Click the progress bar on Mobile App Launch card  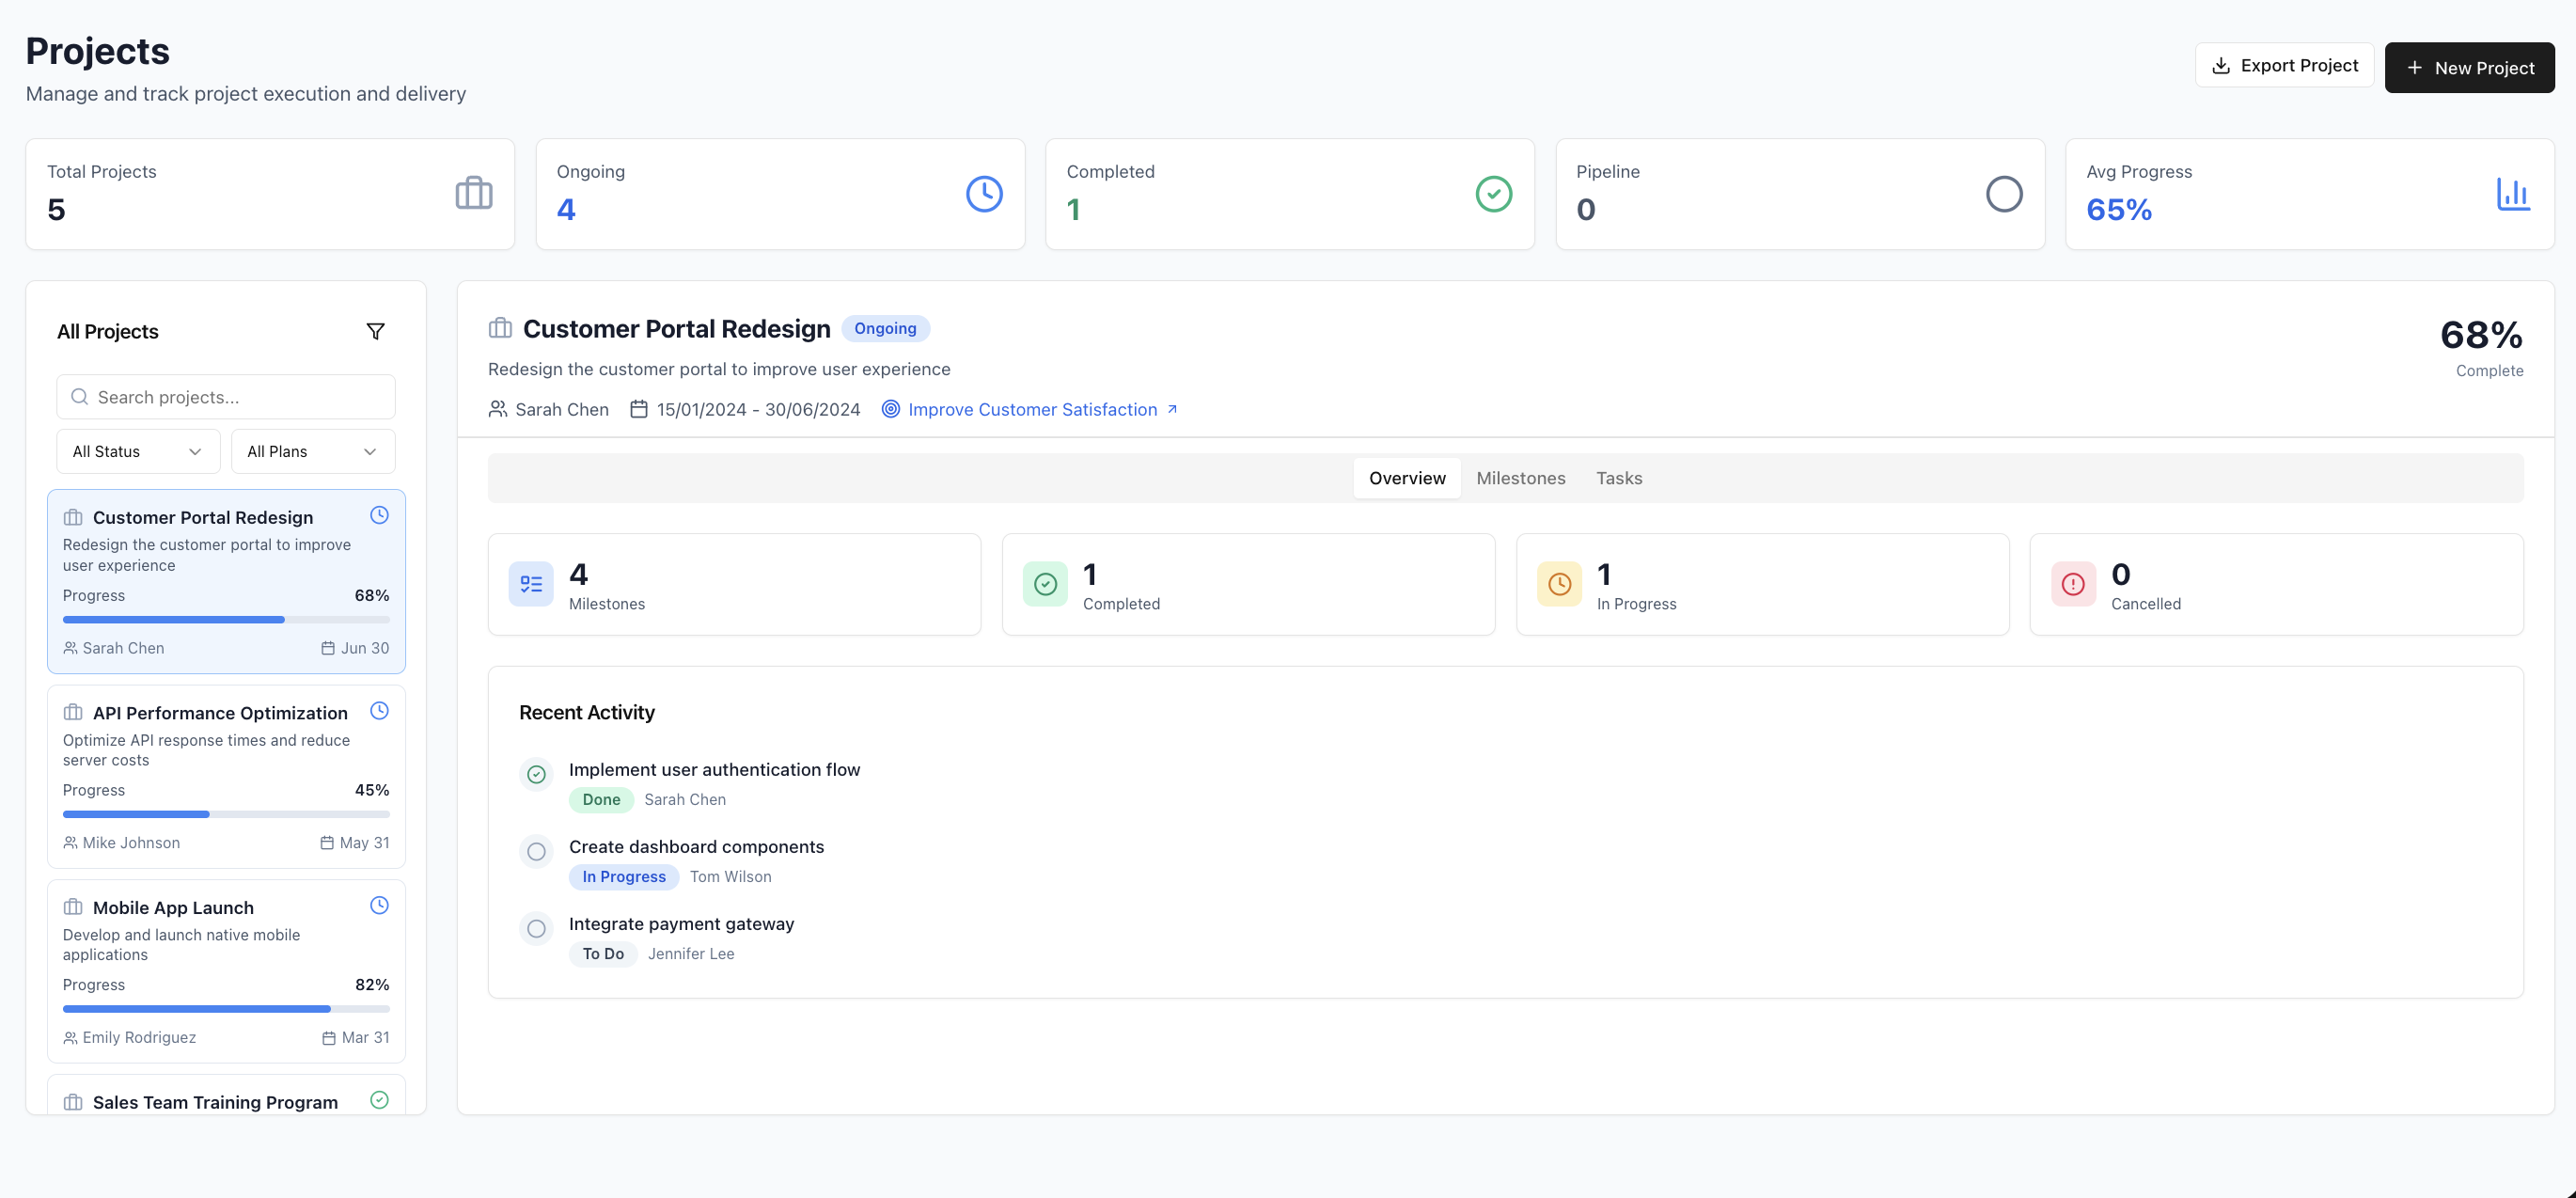click(x=226, y=1008)
